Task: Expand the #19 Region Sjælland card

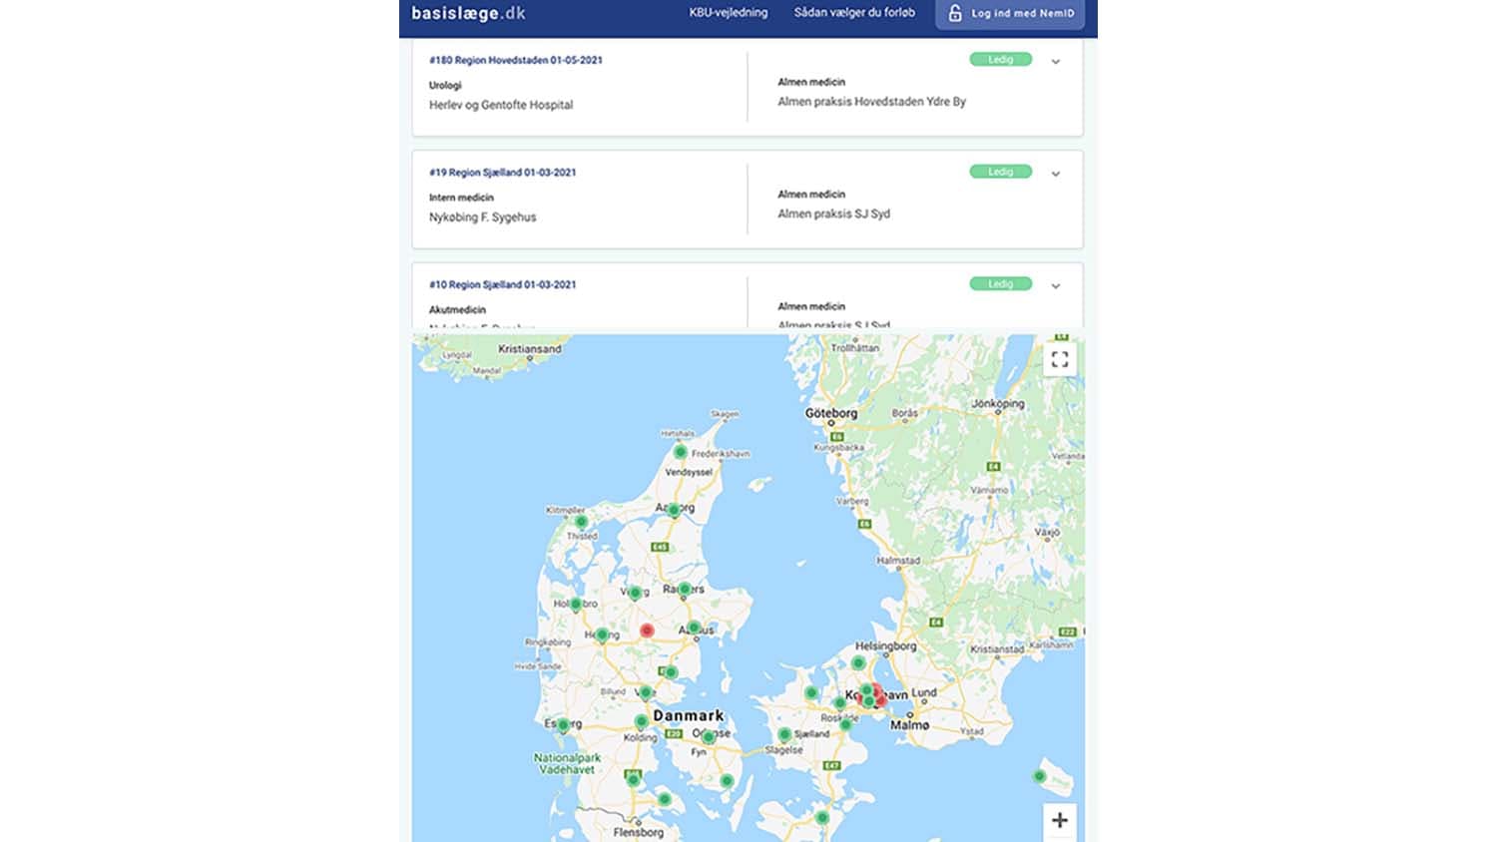Action: click(1055, 174)
